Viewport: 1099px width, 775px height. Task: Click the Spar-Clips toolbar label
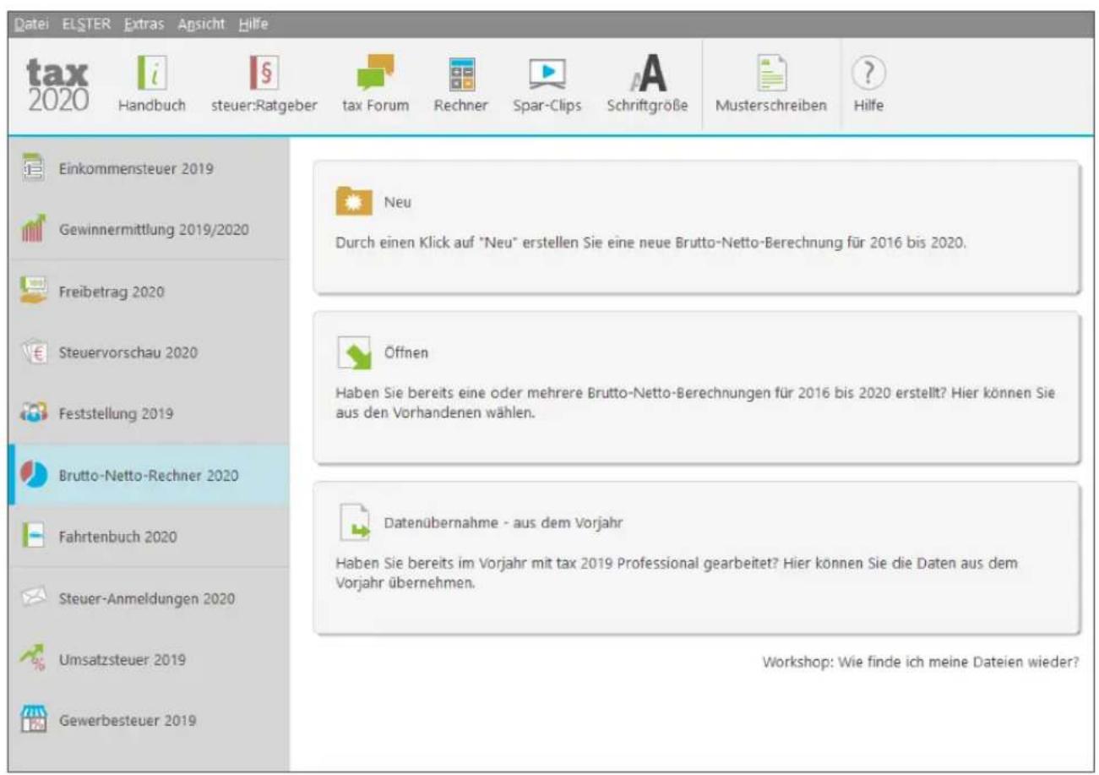[x=547, y=106]
